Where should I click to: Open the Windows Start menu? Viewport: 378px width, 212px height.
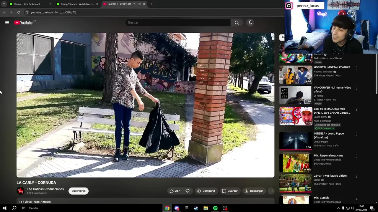(5, 208)
